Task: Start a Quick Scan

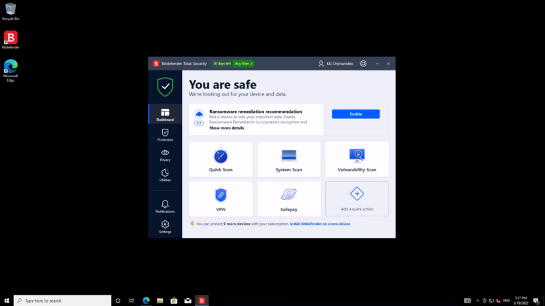Action: [x=221, y=159]
